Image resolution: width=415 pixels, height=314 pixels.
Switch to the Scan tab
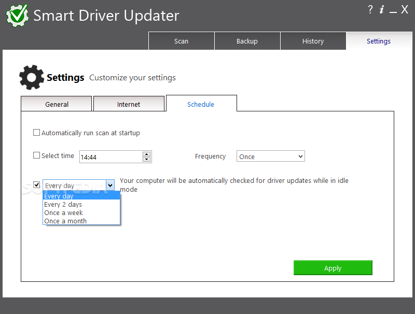coord(181,41)
